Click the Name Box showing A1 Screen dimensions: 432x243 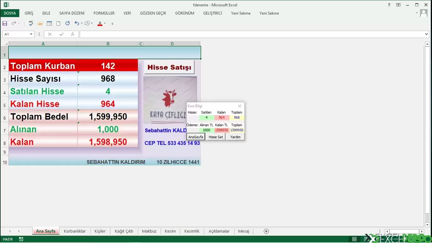15,34
